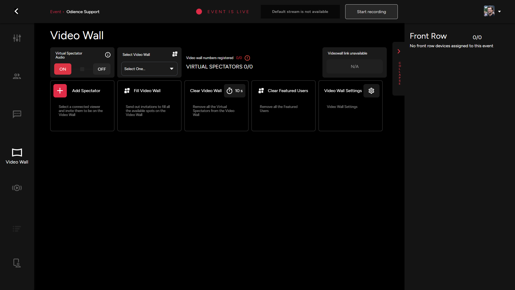Viewport: 515px width, 290px height.
Task: Open the event logs sidebar panel
Action: coord(17,229)
